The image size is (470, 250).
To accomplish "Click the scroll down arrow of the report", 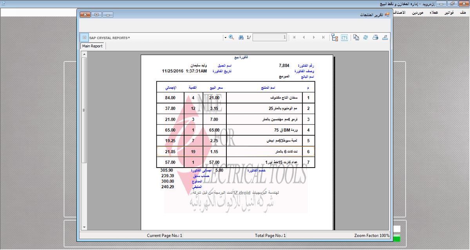I will [84, 227].
